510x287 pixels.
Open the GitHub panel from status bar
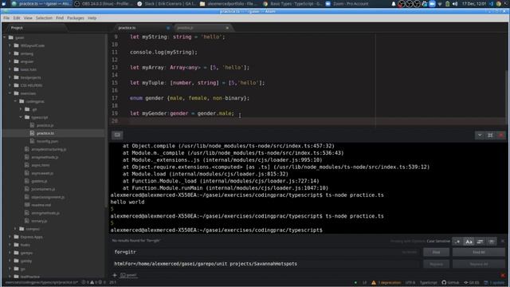(450, 282)
